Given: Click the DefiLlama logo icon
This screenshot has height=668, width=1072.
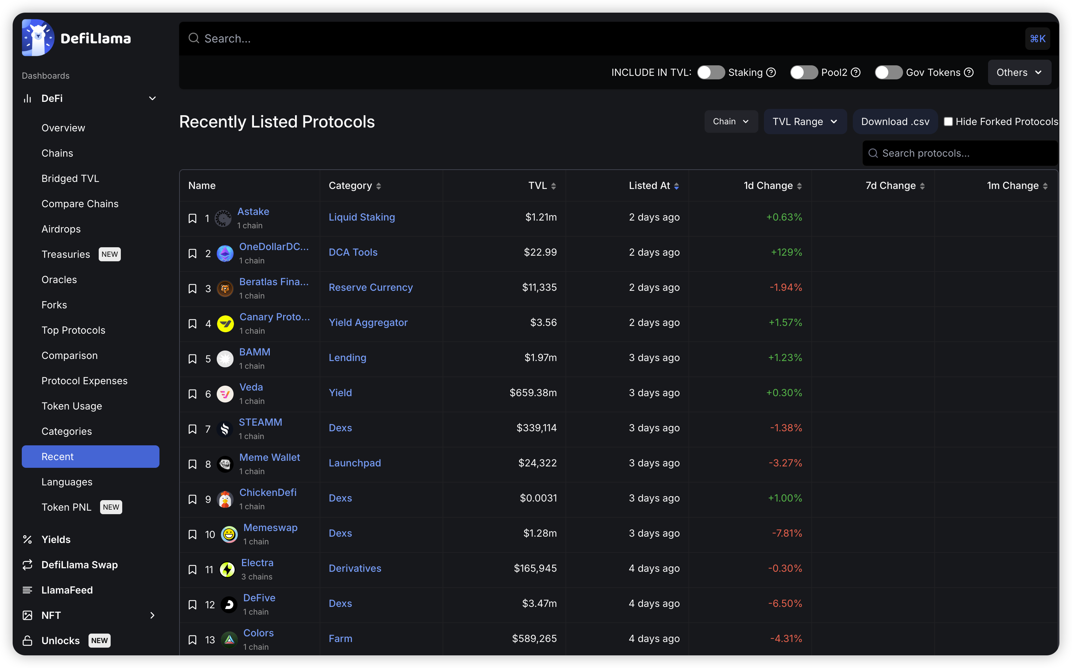Looking at the screenshot, I should [x=38, y=38].
